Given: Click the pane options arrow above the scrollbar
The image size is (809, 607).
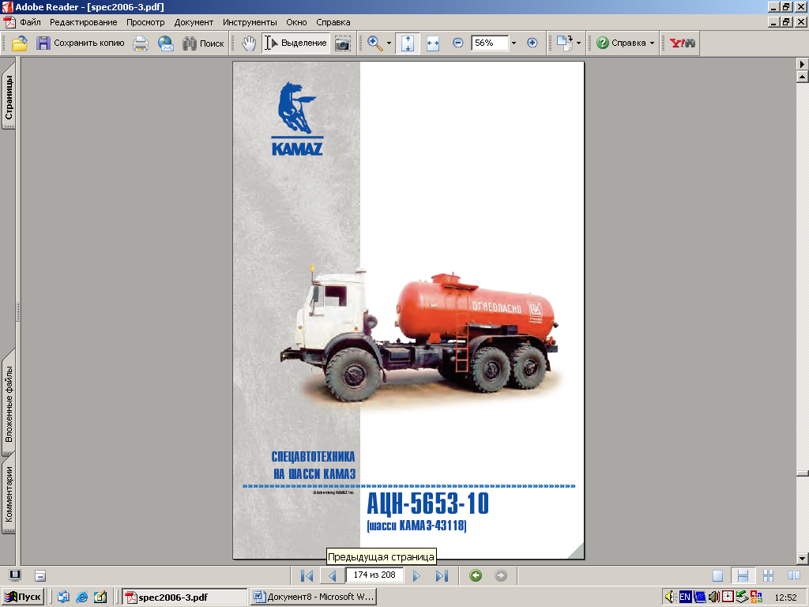Looking at the screenshot, I should [x=803, y=64].
